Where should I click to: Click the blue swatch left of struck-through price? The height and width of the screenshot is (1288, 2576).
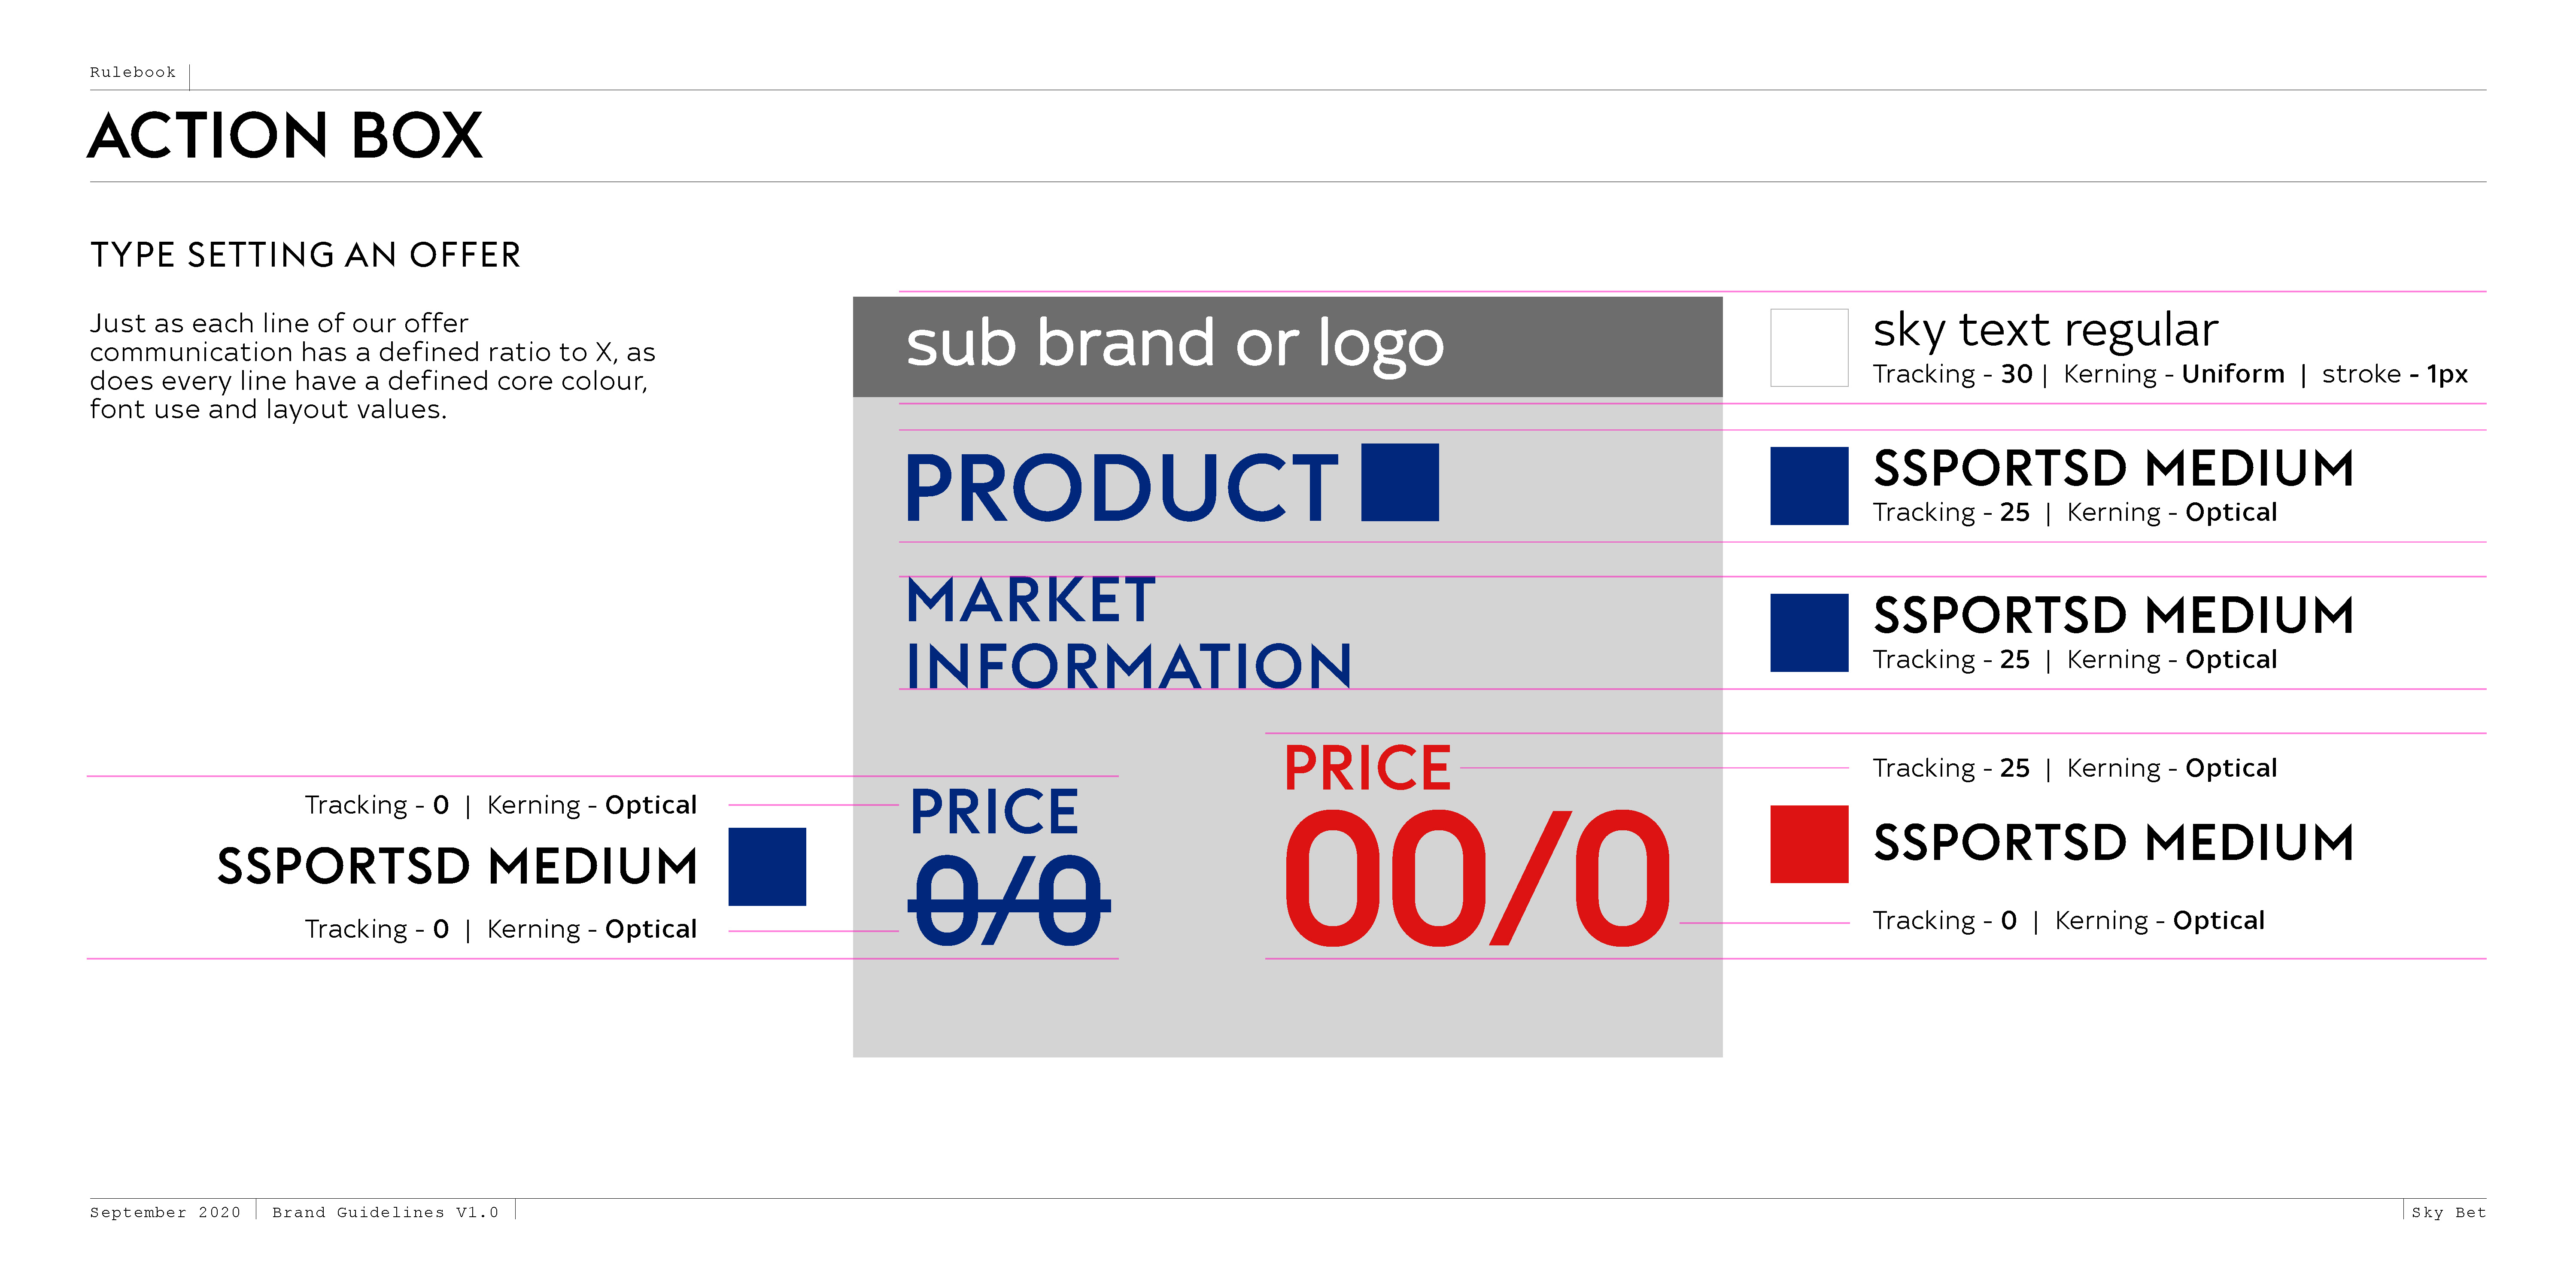tap(766, 866)
